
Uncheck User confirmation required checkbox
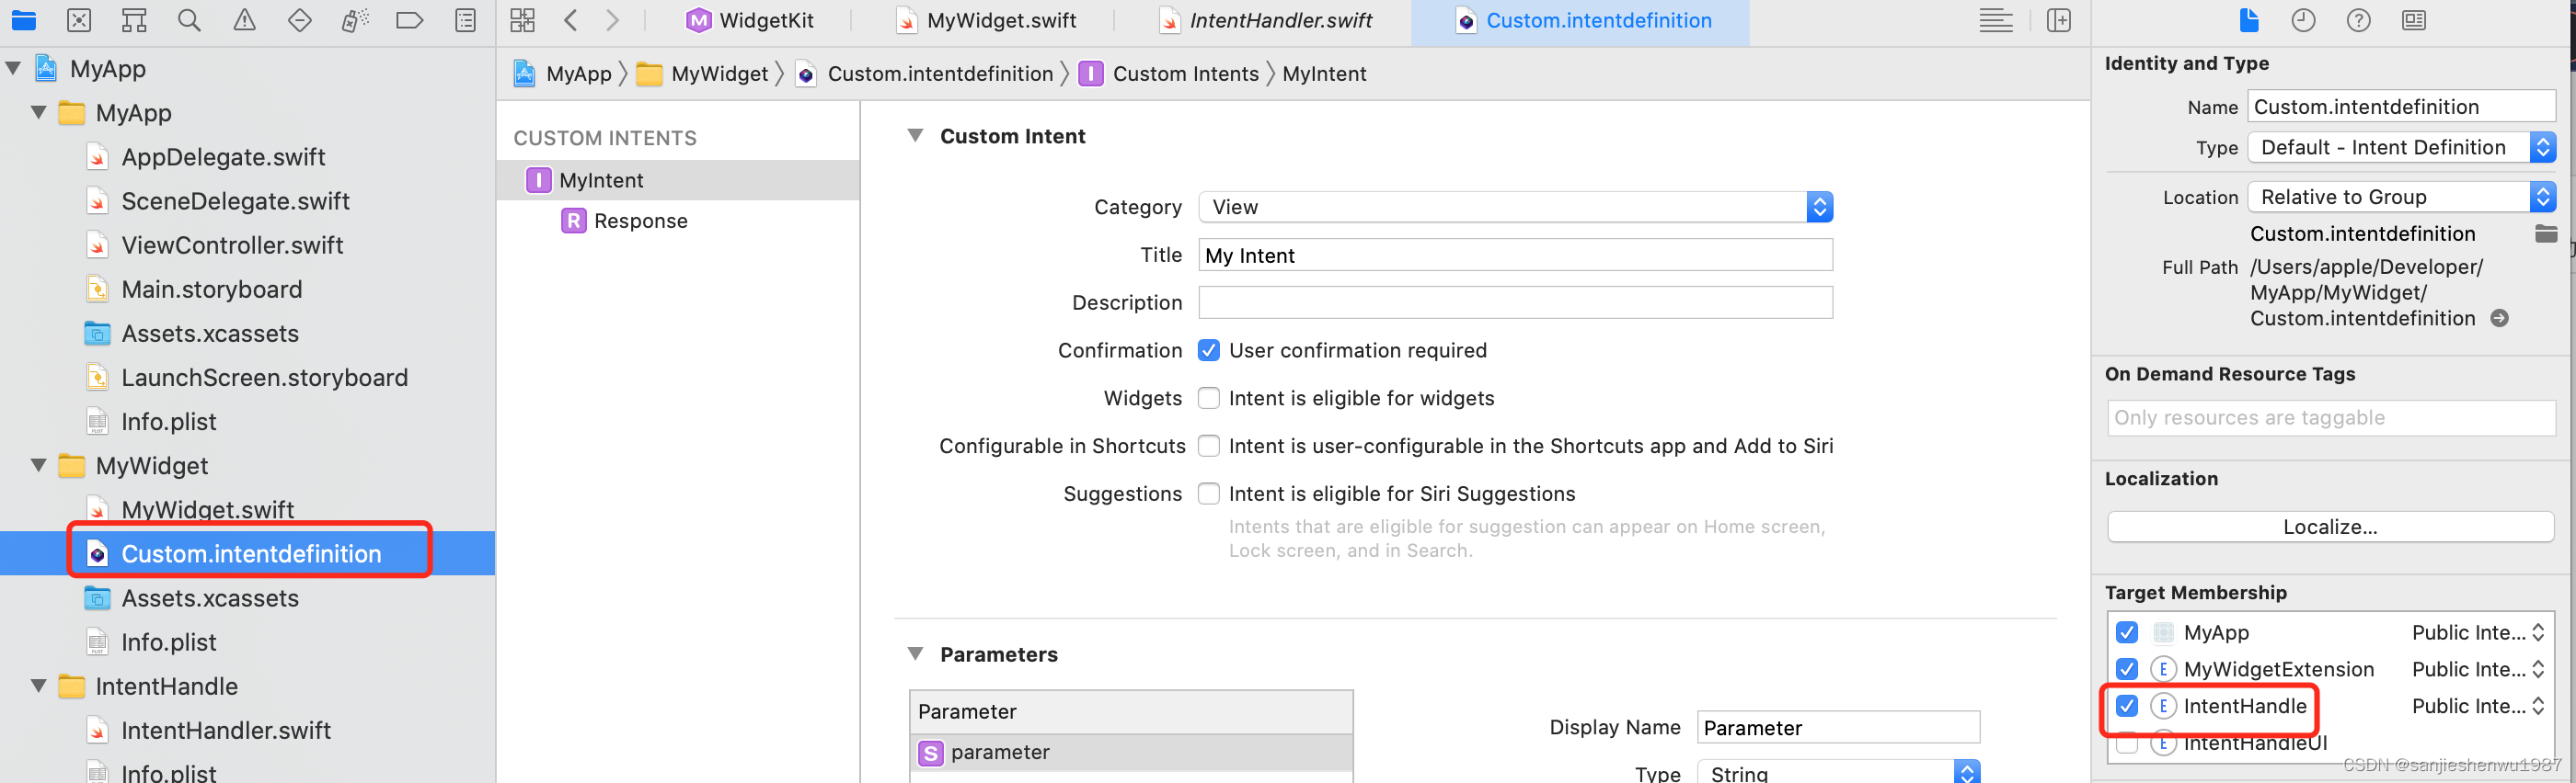coord(1209,350)
